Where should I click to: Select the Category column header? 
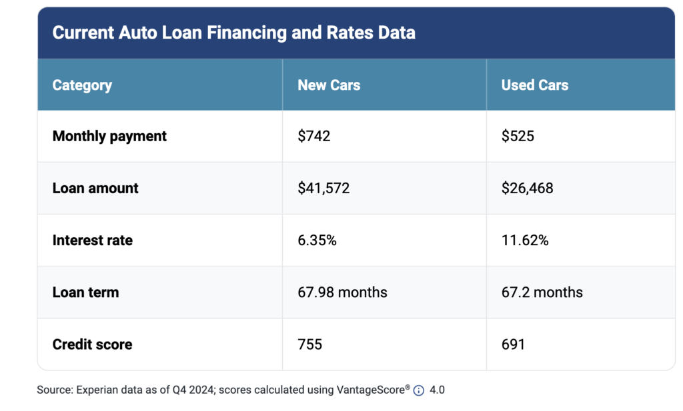click(x=82, y=85)
